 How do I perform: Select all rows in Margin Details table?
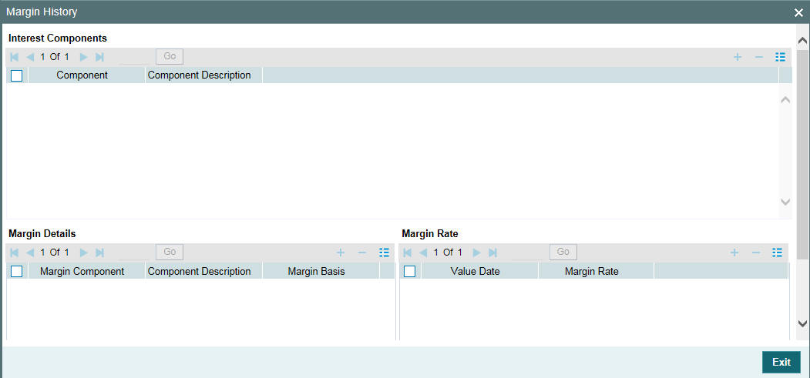[16, 271]
